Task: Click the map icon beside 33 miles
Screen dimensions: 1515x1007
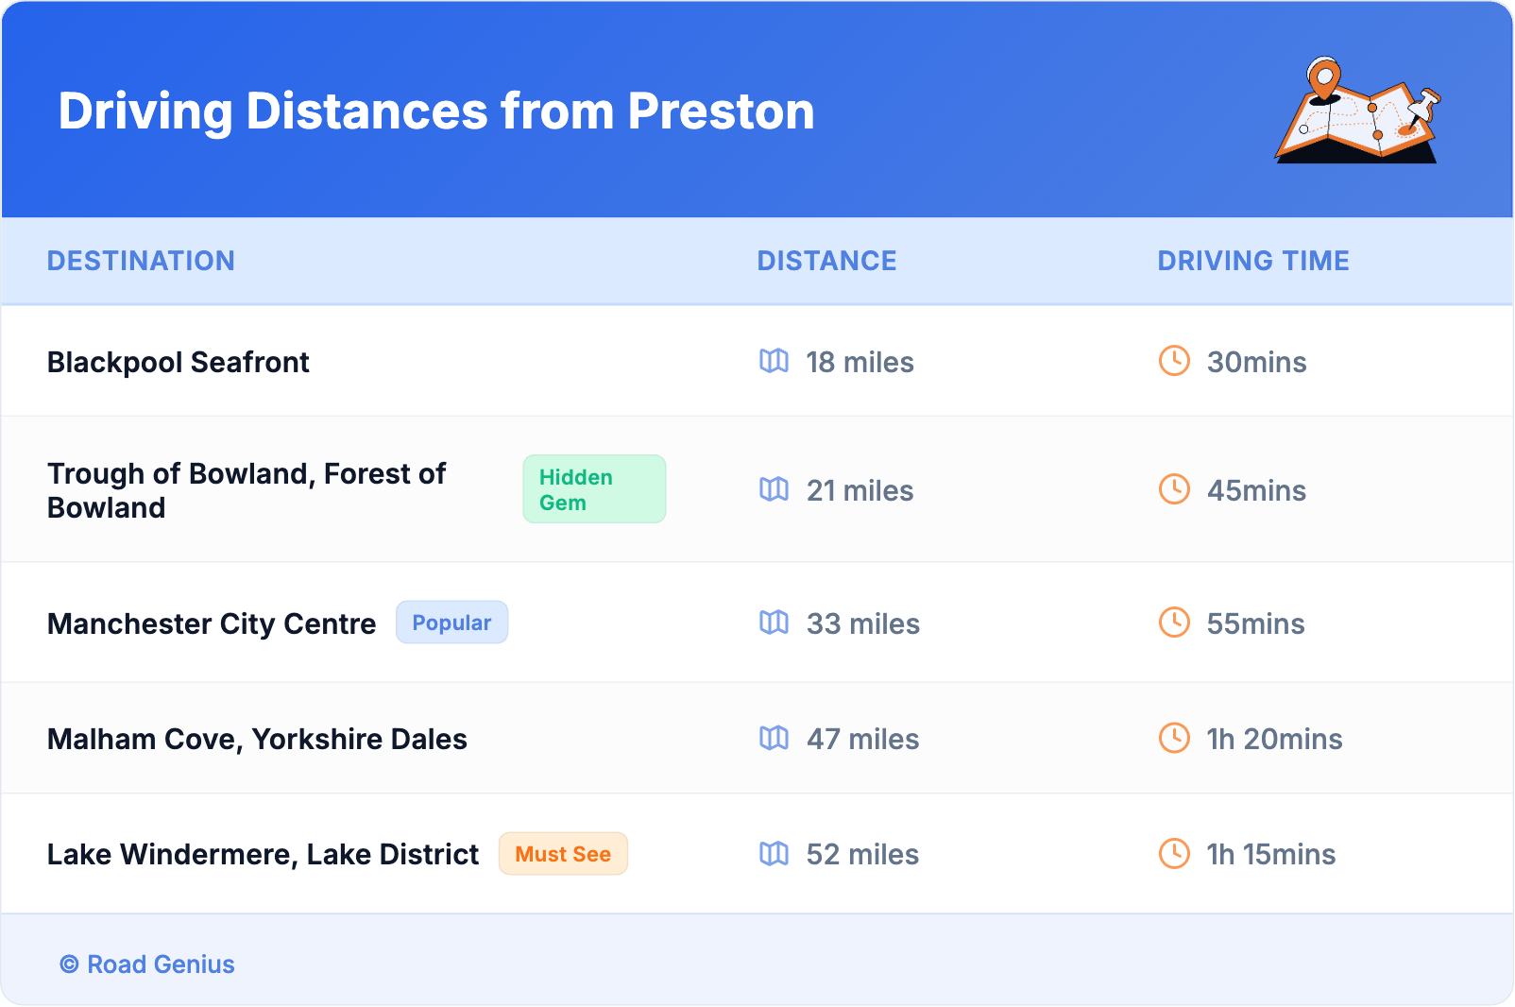Action: point(774,623)
